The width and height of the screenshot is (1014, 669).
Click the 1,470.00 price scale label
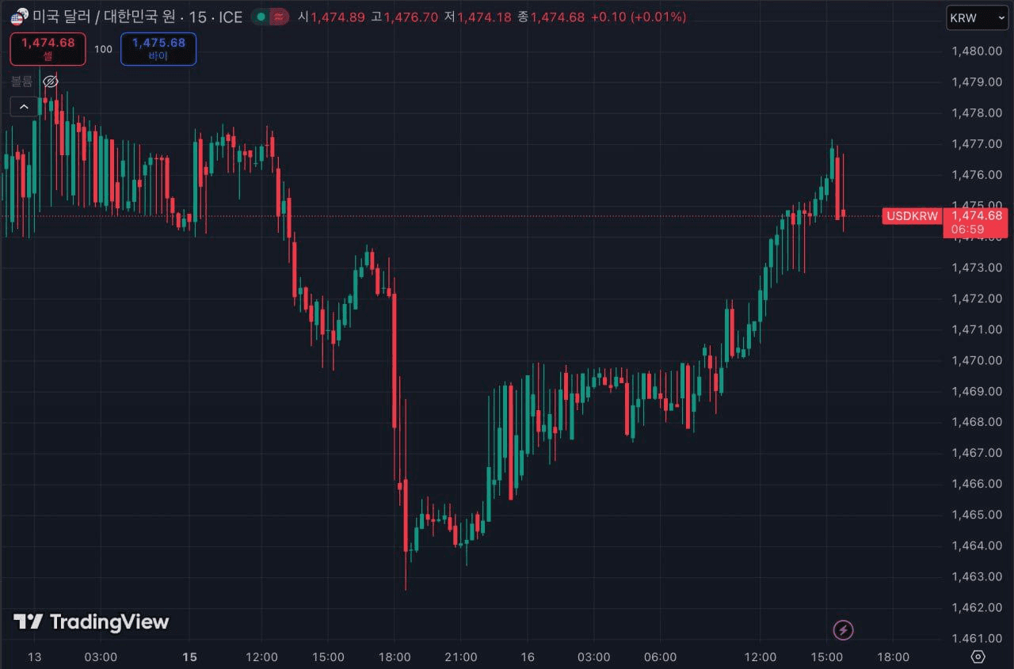coord(976,360)
